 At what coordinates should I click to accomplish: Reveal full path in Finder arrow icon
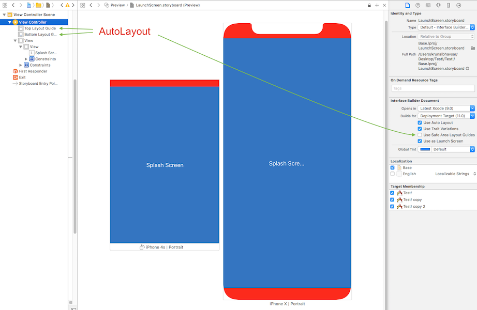468,69
